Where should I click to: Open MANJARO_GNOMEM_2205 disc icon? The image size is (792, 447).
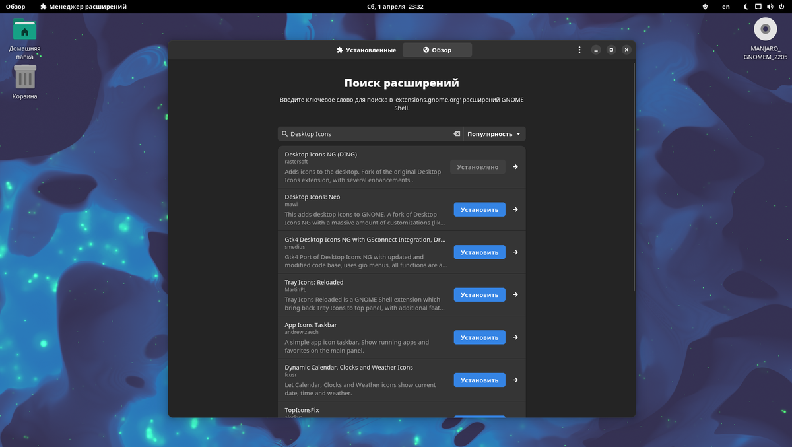point(765,39)
